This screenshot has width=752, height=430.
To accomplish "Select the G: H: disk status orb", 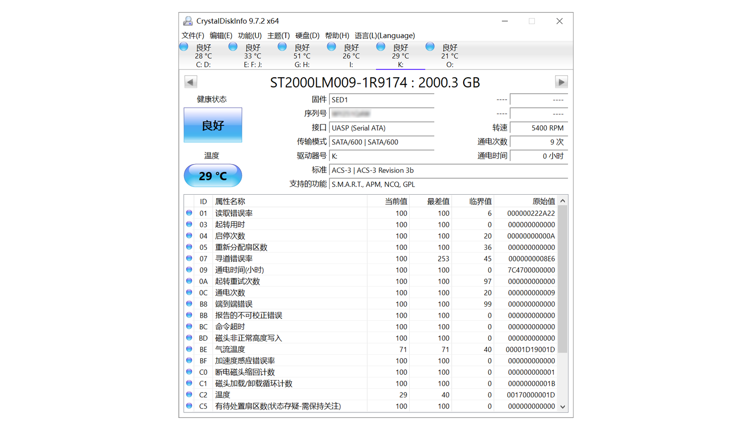I will click(282, 47).
